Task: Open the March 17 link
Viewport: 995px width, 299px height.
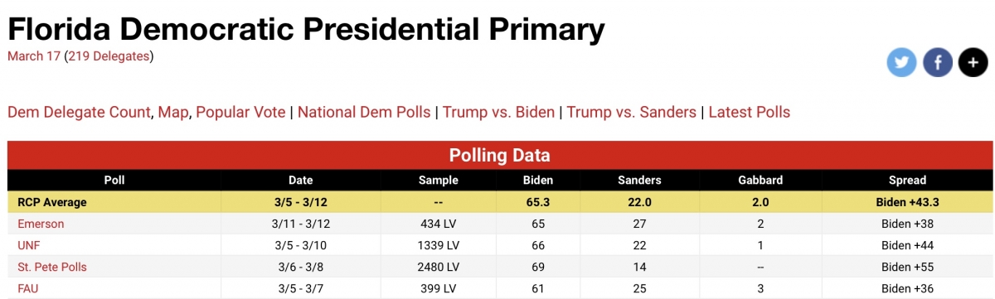Action: pyautogui.click(x=34, y=56)
